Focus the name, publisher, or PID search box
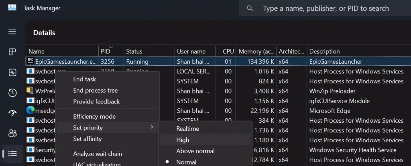Screen dimensions: 411x166 (325, 8)
